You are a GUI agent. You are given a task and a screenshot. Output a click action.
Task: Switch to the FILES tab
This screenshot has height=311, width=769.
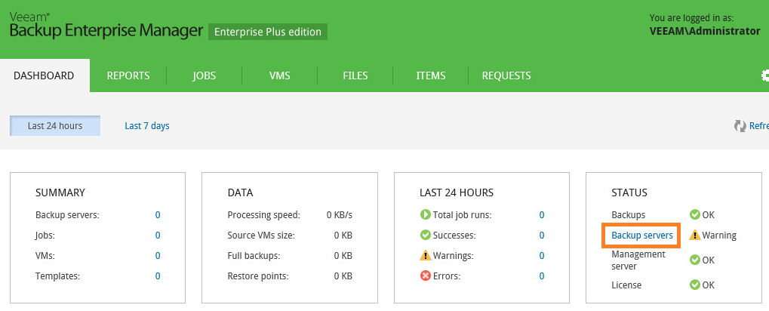[x=355, y=76]
